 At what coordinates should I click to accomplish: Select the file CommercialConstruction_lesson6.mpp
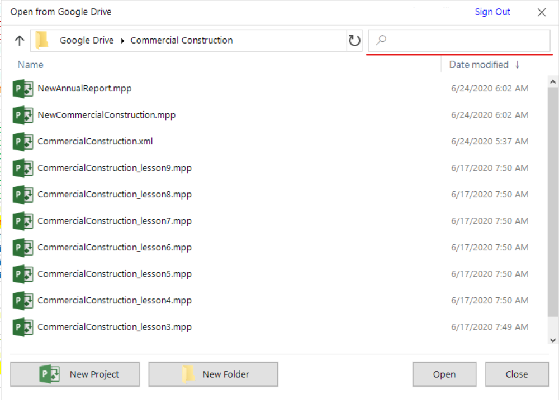click(115, 248)
